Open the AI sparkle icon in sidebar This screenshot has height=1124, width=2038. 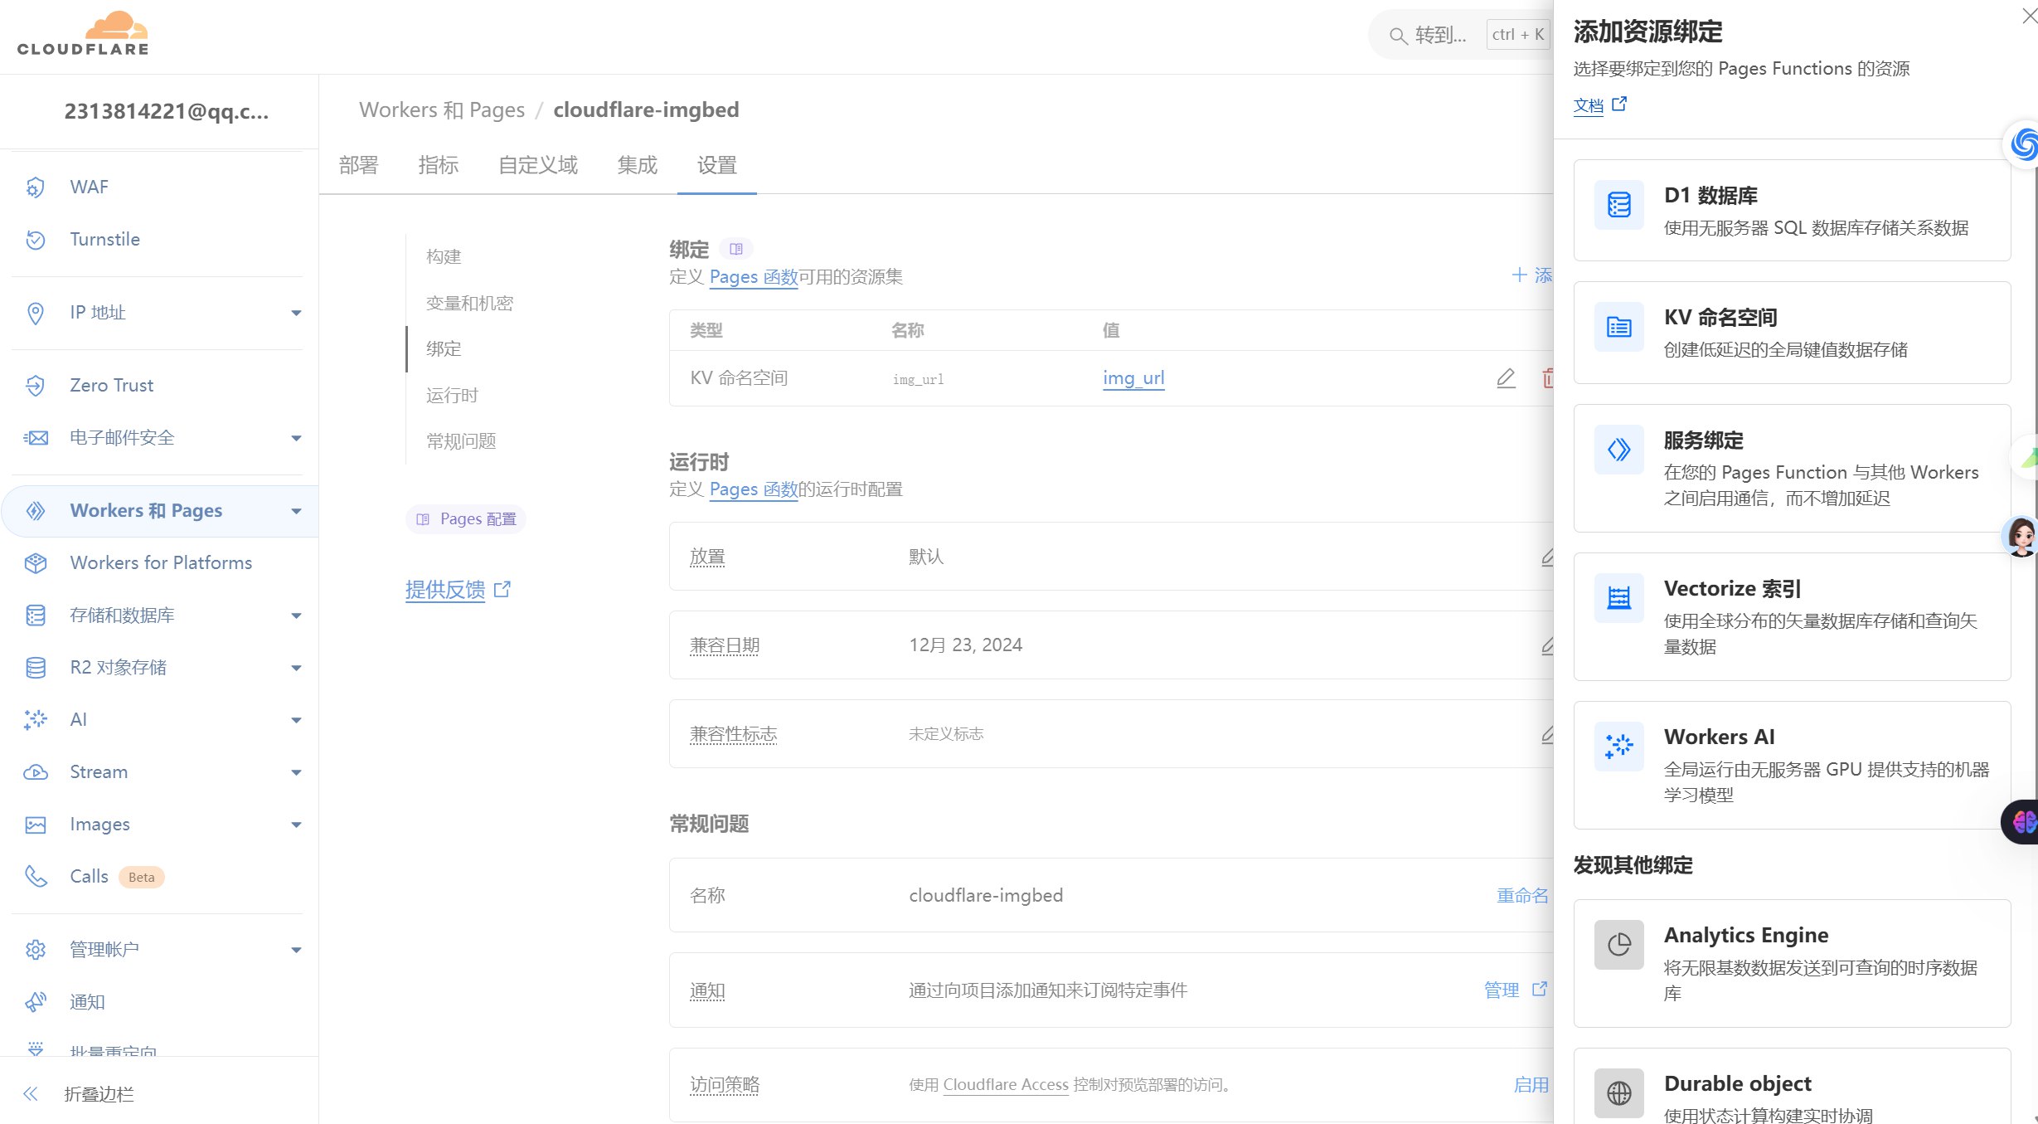click(x=35, y=720)
